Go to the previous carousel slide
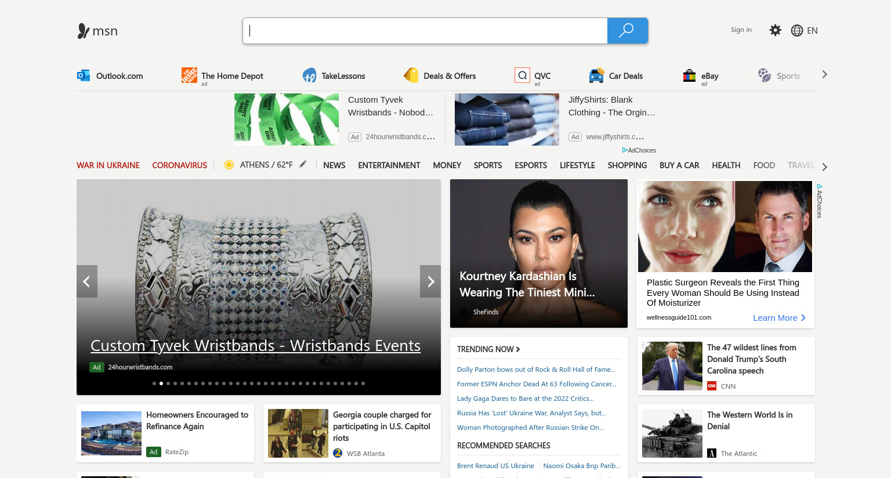Image resolution: width=891 pixels, height=478 pixels. pos(87,281)
